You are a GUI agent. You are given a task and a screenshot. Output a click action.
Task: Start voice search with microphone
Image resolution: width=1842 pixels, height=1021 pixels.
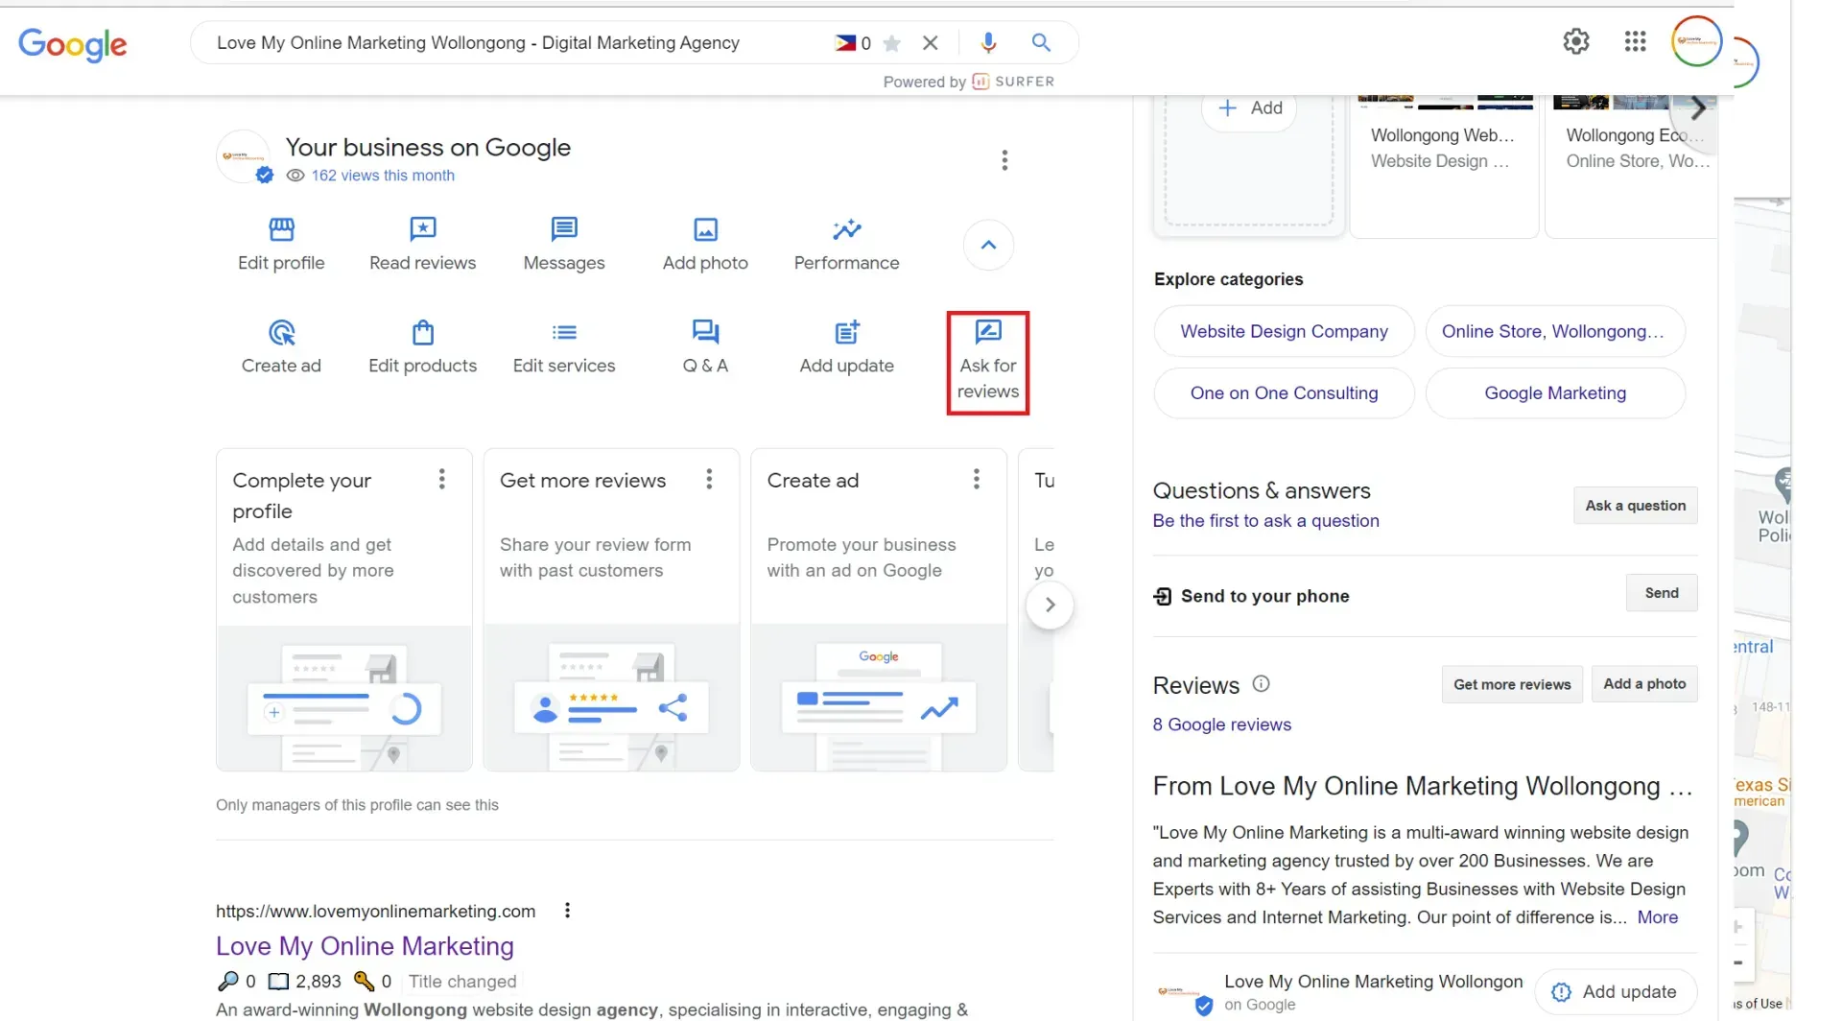(x=988, y=42)
